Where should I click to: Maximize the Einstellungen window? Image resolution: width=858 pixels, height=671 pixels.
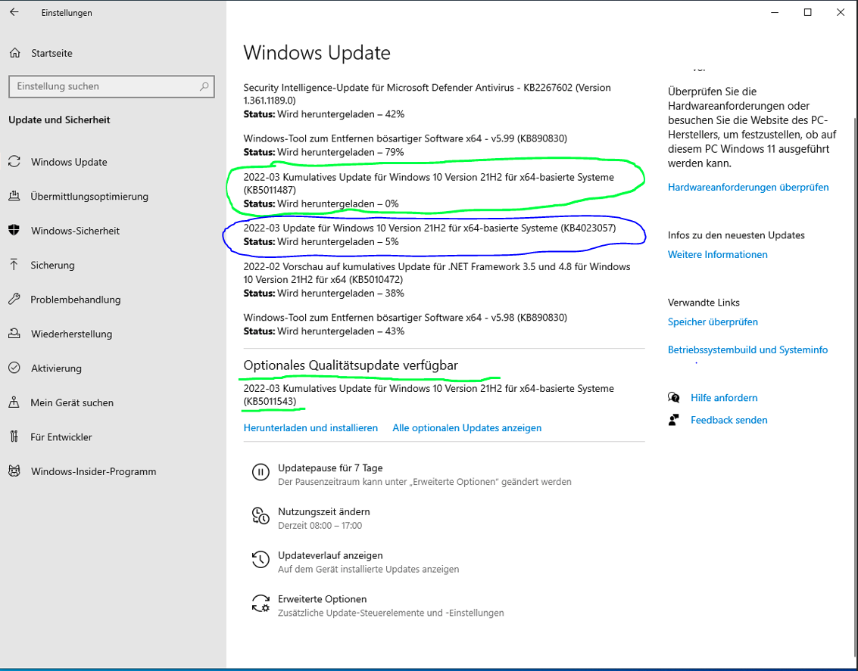pyautogui.click(x=807, y=12)
